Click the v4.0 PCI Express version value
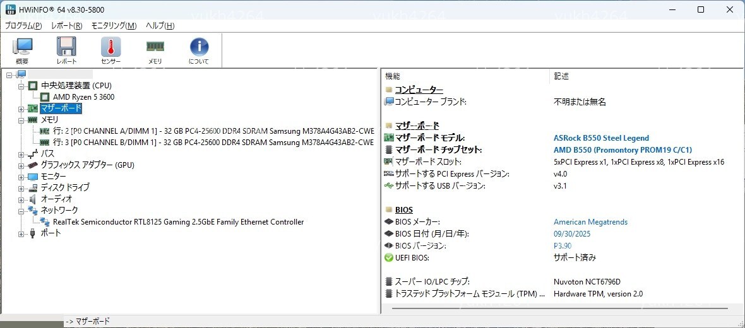Viewport: 745px width, 328px height. pos(560,174)
